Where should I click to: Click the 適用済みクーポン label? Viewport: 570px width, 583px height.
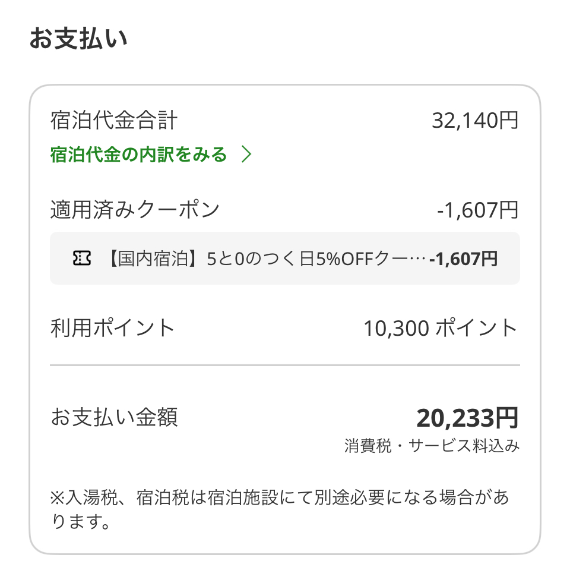[135, 210]
